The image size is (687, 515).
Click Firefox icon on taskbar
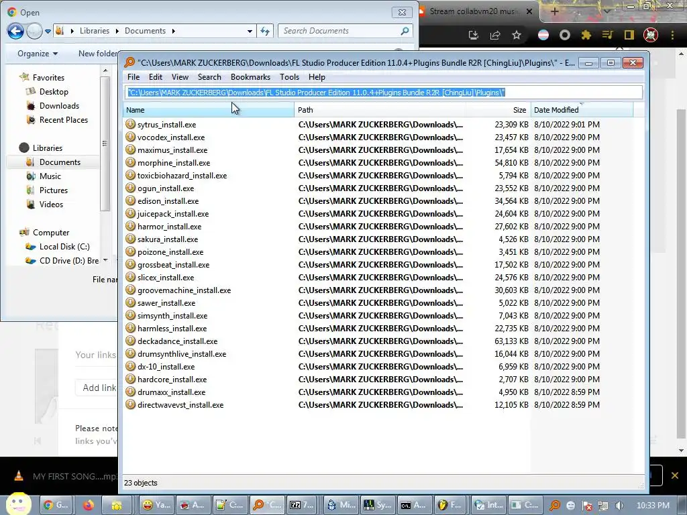click(x=89, y=505)
